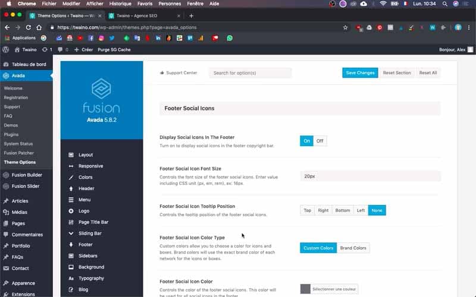476x297 pixels.
Task: Click the LinkedIn bookmark icon
Action: 158,38
